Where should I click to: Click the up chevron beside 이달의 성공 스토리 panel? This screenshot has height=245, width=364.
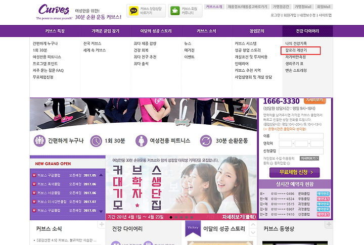tap(253, 225)
